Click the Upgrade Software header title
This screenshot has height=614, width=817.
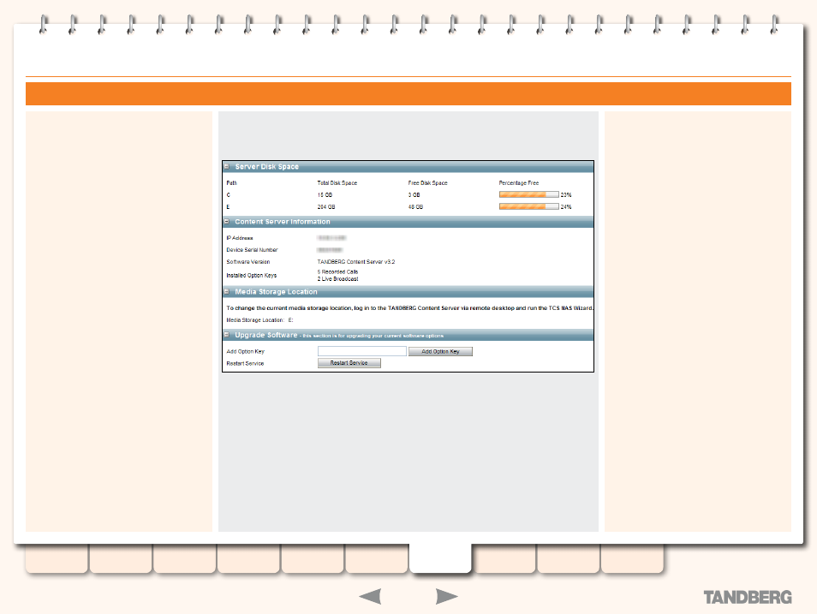click(x=266, y=335)
